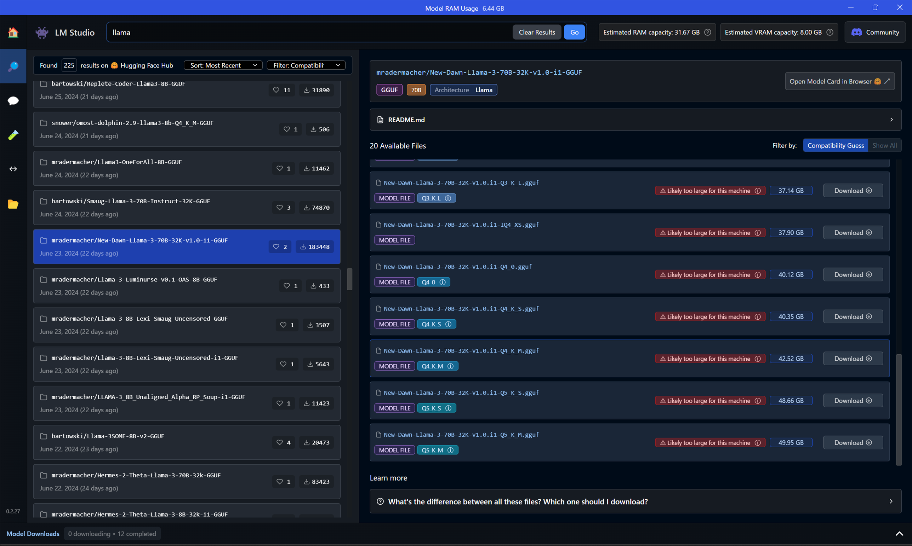Viewport: 912px width, 546px height.
Task: Click the RAM capacity help icon
Action: tap(708, 33)
